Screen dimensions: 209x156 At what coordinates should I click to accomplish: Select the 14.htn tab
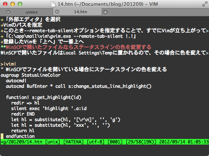pos(81,12)
